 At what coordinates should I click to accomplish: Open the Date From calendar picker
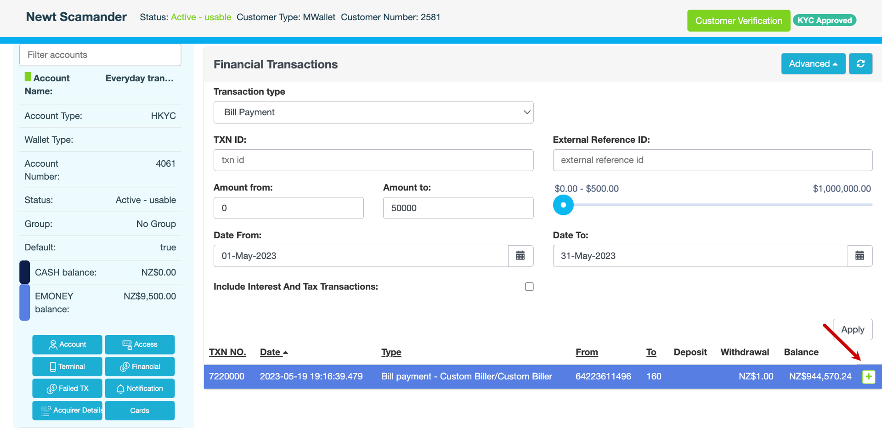click(520, 256)
